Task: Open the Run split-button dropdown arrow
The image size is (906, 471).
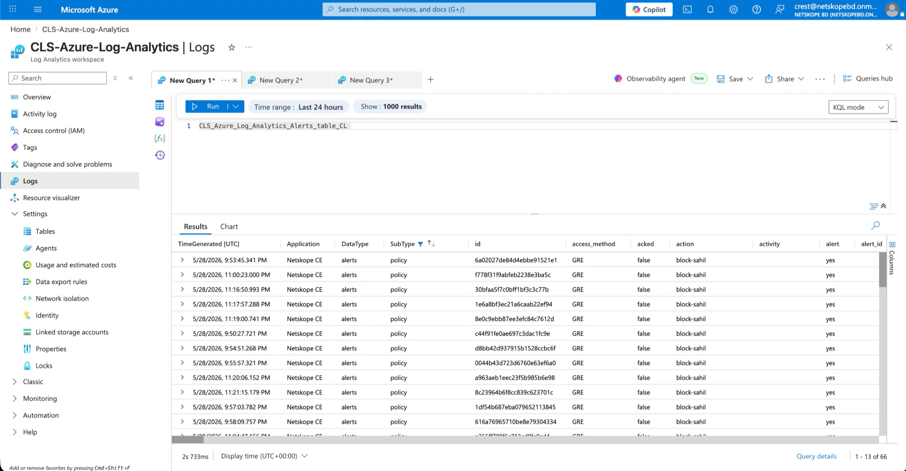Action: (x=236, y=107)
